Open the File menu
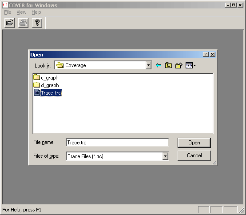Screen dimensions: 246x215 click(x=8, y=12)
